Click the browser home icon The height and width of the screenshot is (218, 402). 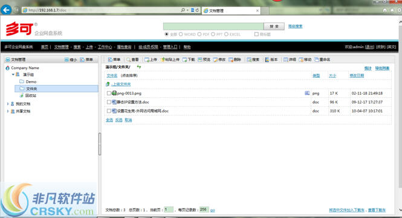tap(384, 10)
